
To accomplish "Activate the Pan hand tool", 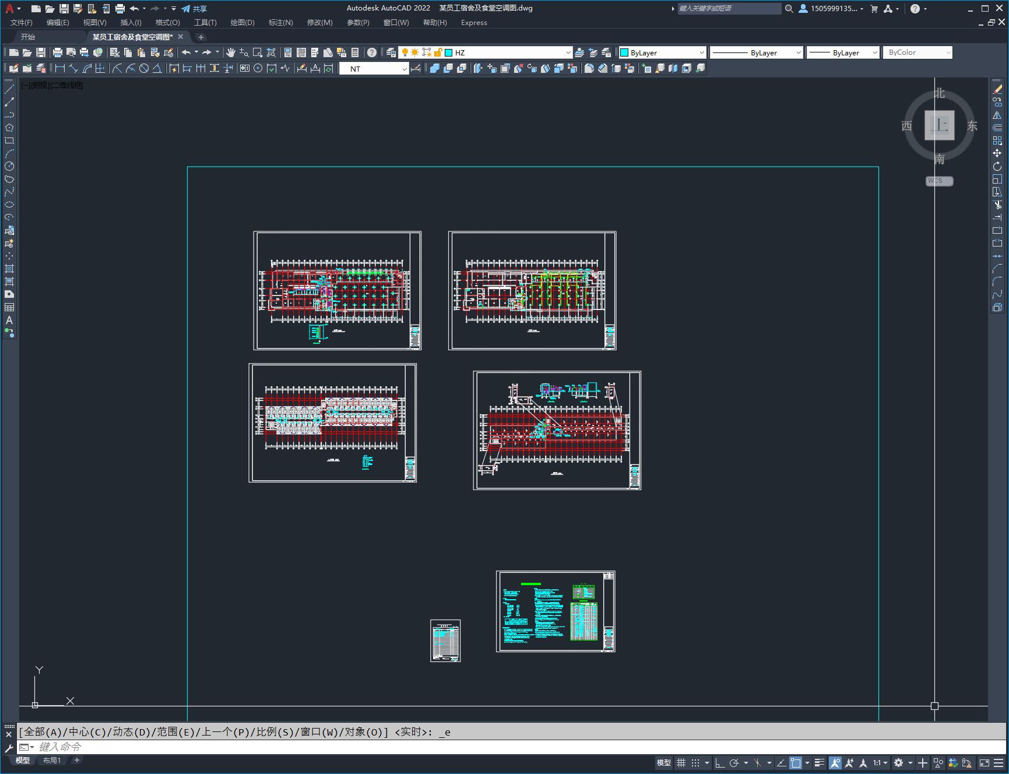I will point(231,52).
